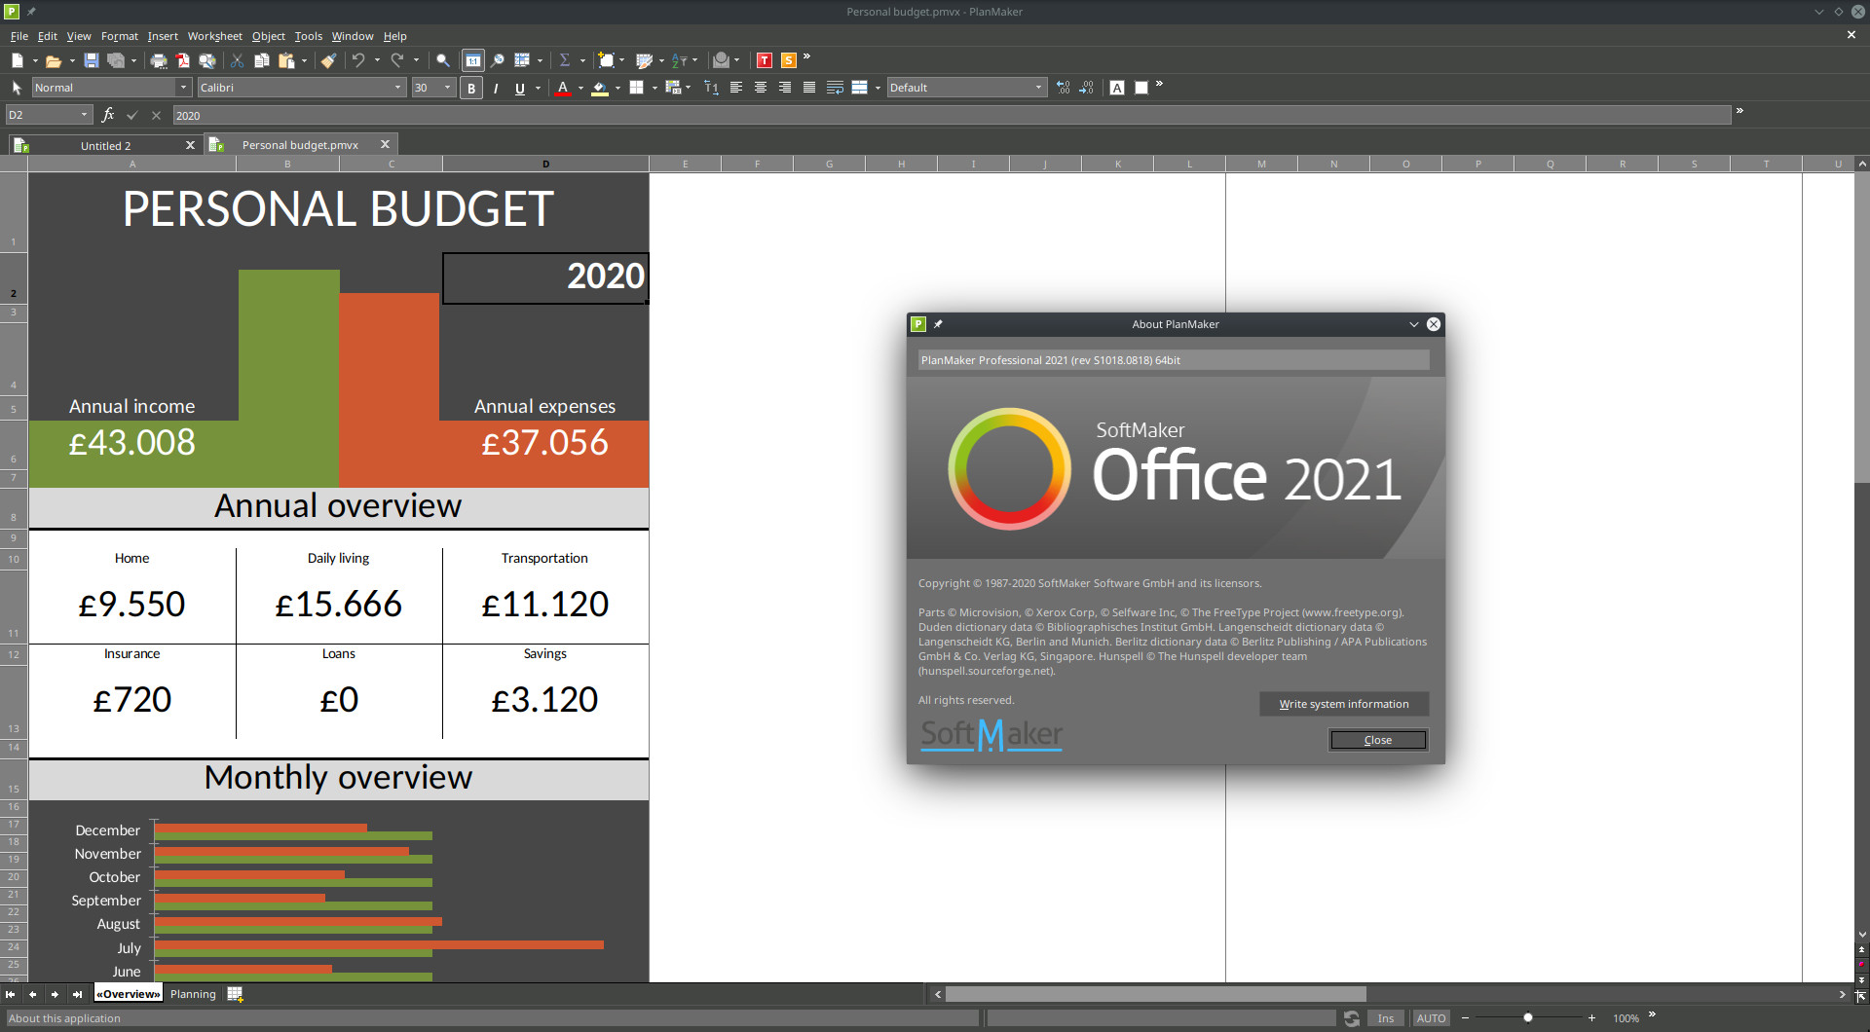The height and width of the screenshot is (1032, 1870).
Task: Jump to the first worksheet tab
Action: click(x=10, y=994)
